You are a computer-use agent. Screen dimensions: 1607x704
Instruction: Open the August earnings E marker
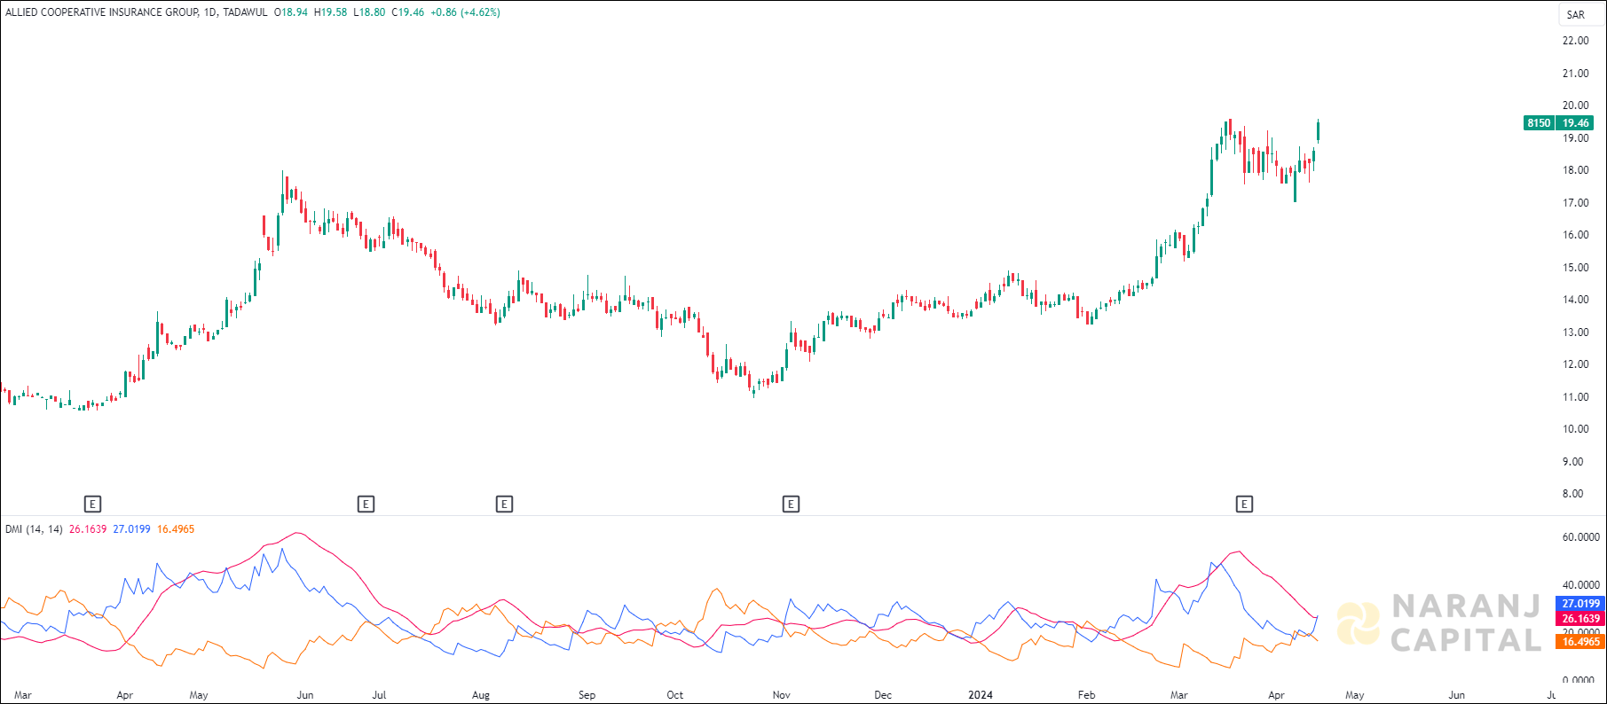pyautogui.click(x=504, y=505)
